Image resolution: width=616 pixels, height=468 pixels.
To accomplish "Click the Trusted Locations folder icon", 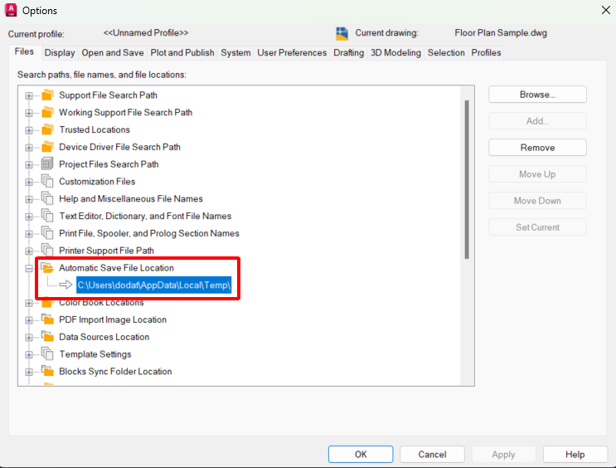I will [47, 129].
